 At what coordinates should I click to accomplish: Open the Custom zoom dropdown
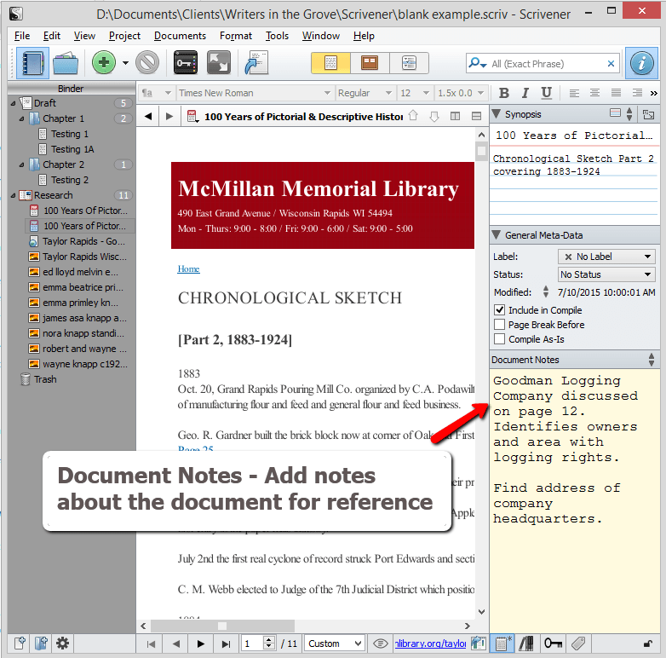coord(334,644)
